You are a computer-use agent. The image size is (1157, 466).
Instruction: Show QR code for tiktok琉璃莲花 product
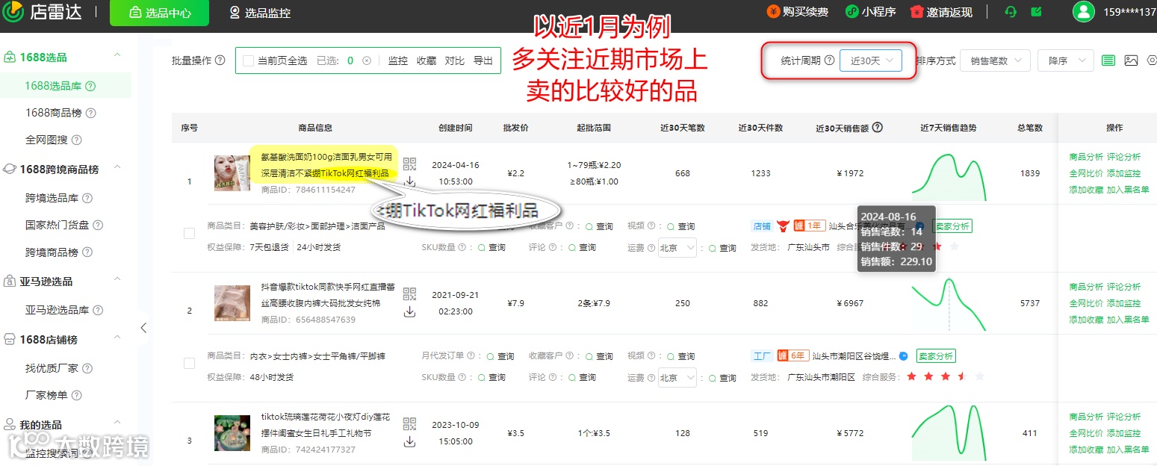click(x=409, y=424)
